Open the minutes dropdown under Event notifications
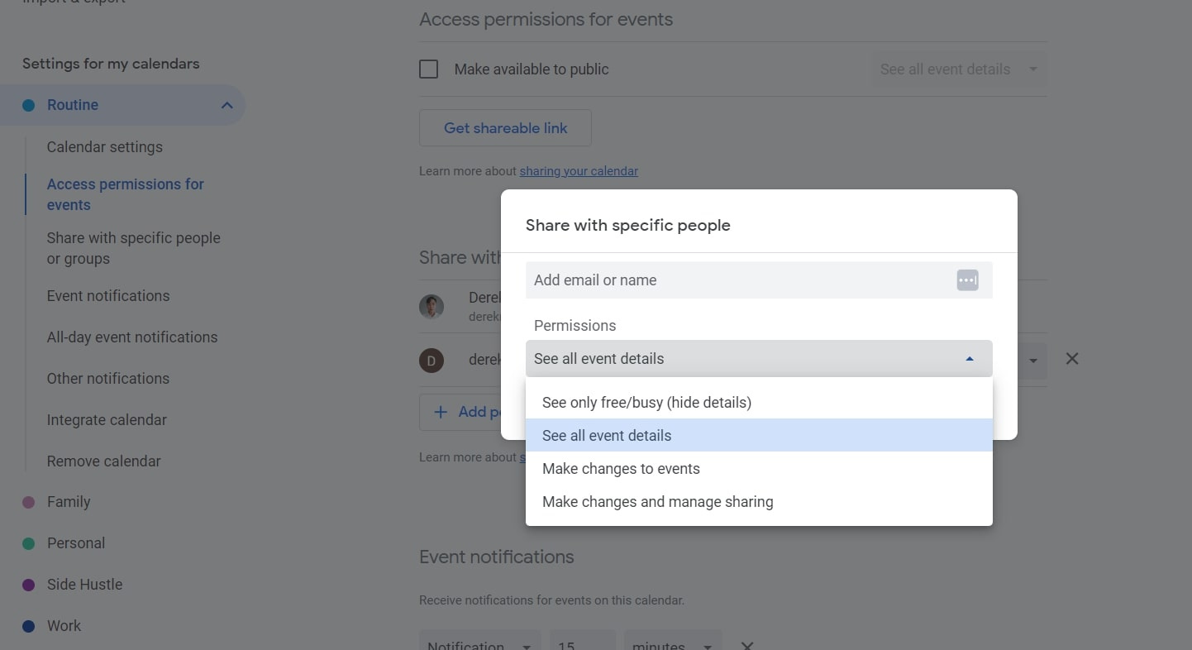The width and height of the screenshot is (1192, 650). pyautogui.click(x=672, y=644)
